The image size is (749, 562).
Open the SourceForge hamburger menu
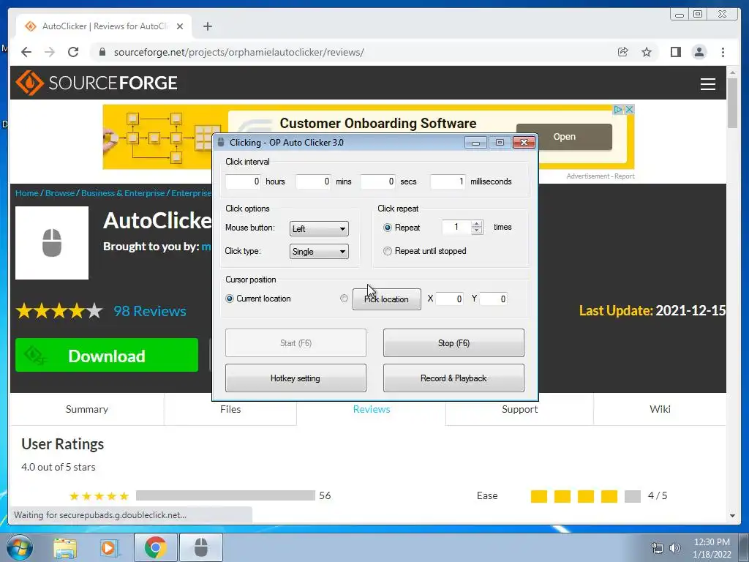[707, 84]
